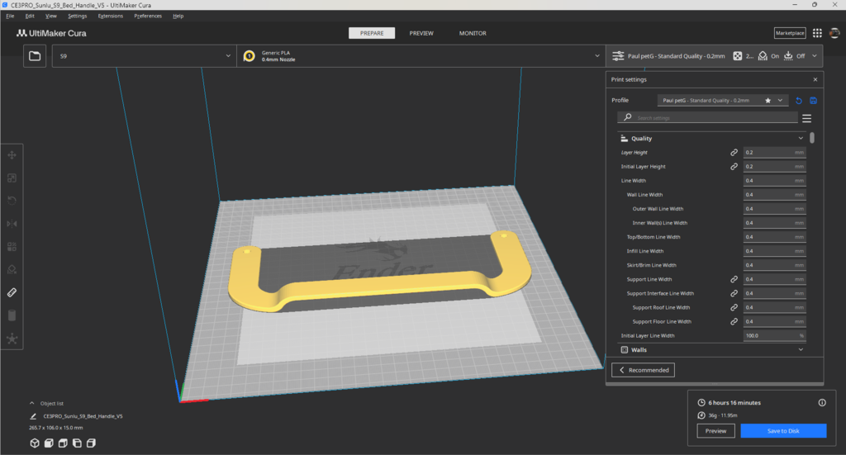
Task: Switch to front view cube icon
Action: 49,443
